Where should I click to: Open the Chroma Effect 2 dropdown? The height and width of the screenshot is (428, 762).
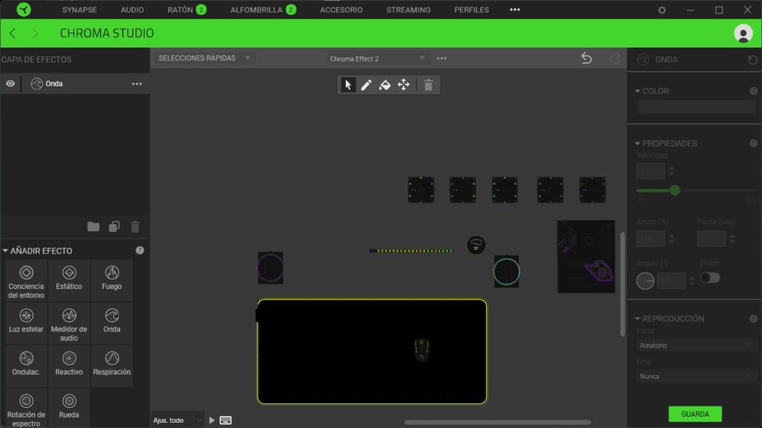(x=377, y=59)
